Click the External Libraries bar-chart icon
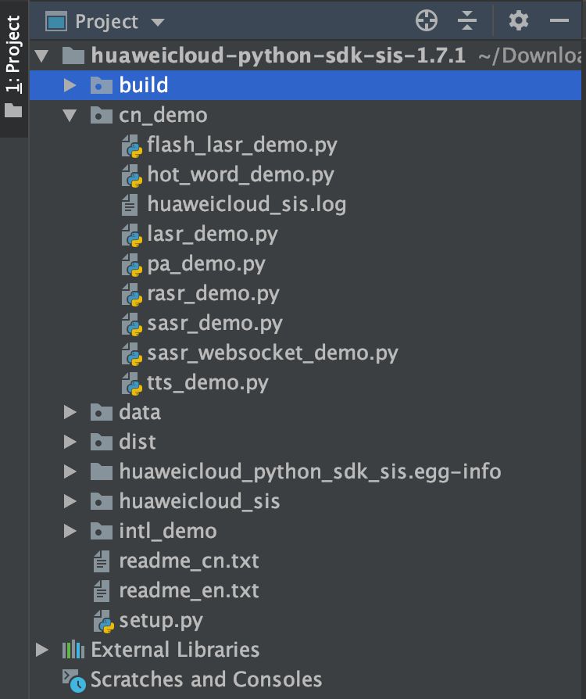Viewport: 586px width, 699px height. click(x=73, y=650)
